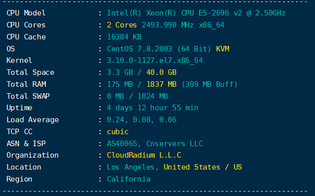
Task: Click the Organization row label
Action: pos(32,156)
